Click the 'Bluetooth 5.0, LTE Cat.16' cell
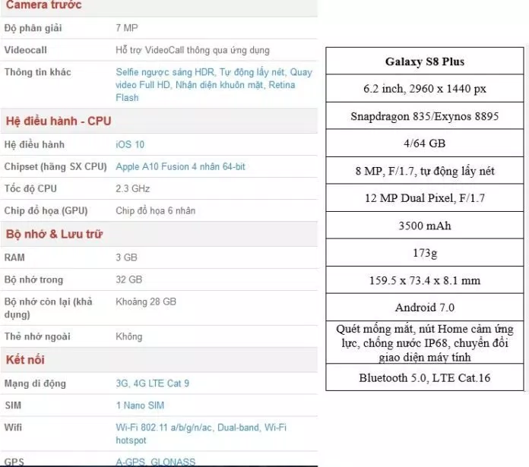The width and height of the screenshot is (529, 467). (425, 377)
